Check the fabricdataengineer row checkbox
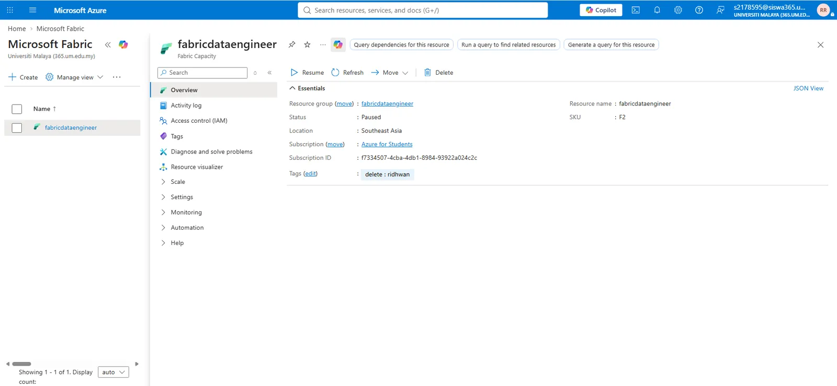 (17, 127)
